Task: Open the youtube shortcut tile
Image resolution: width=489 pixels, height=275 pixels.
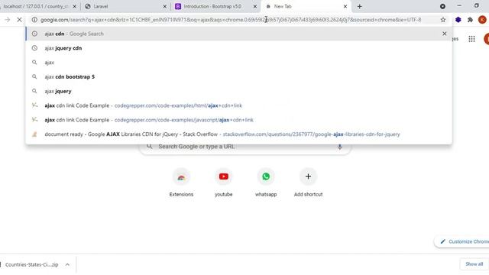Action: tap(224, 183)
